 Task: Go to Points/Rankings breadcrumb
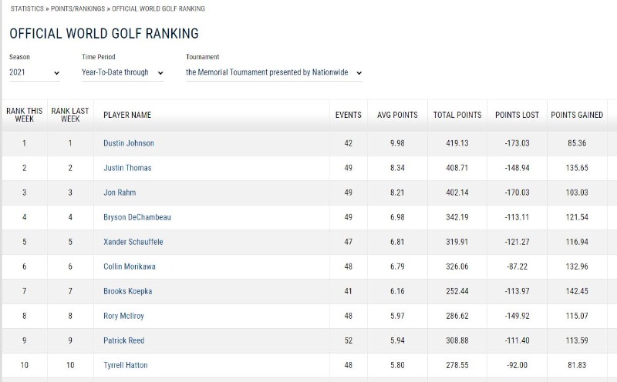(x=78, y=8)
